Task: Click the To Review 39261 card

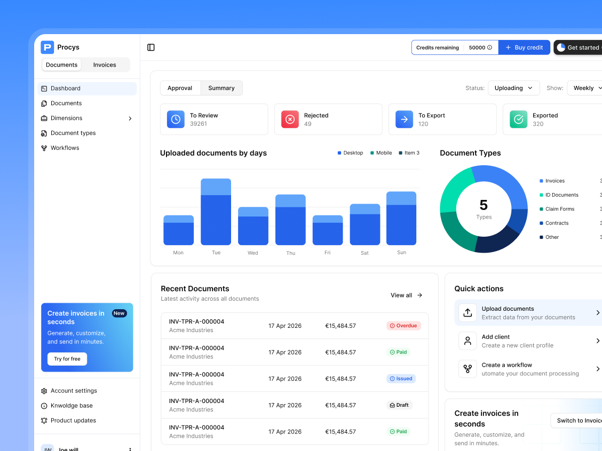Action: 214,119
